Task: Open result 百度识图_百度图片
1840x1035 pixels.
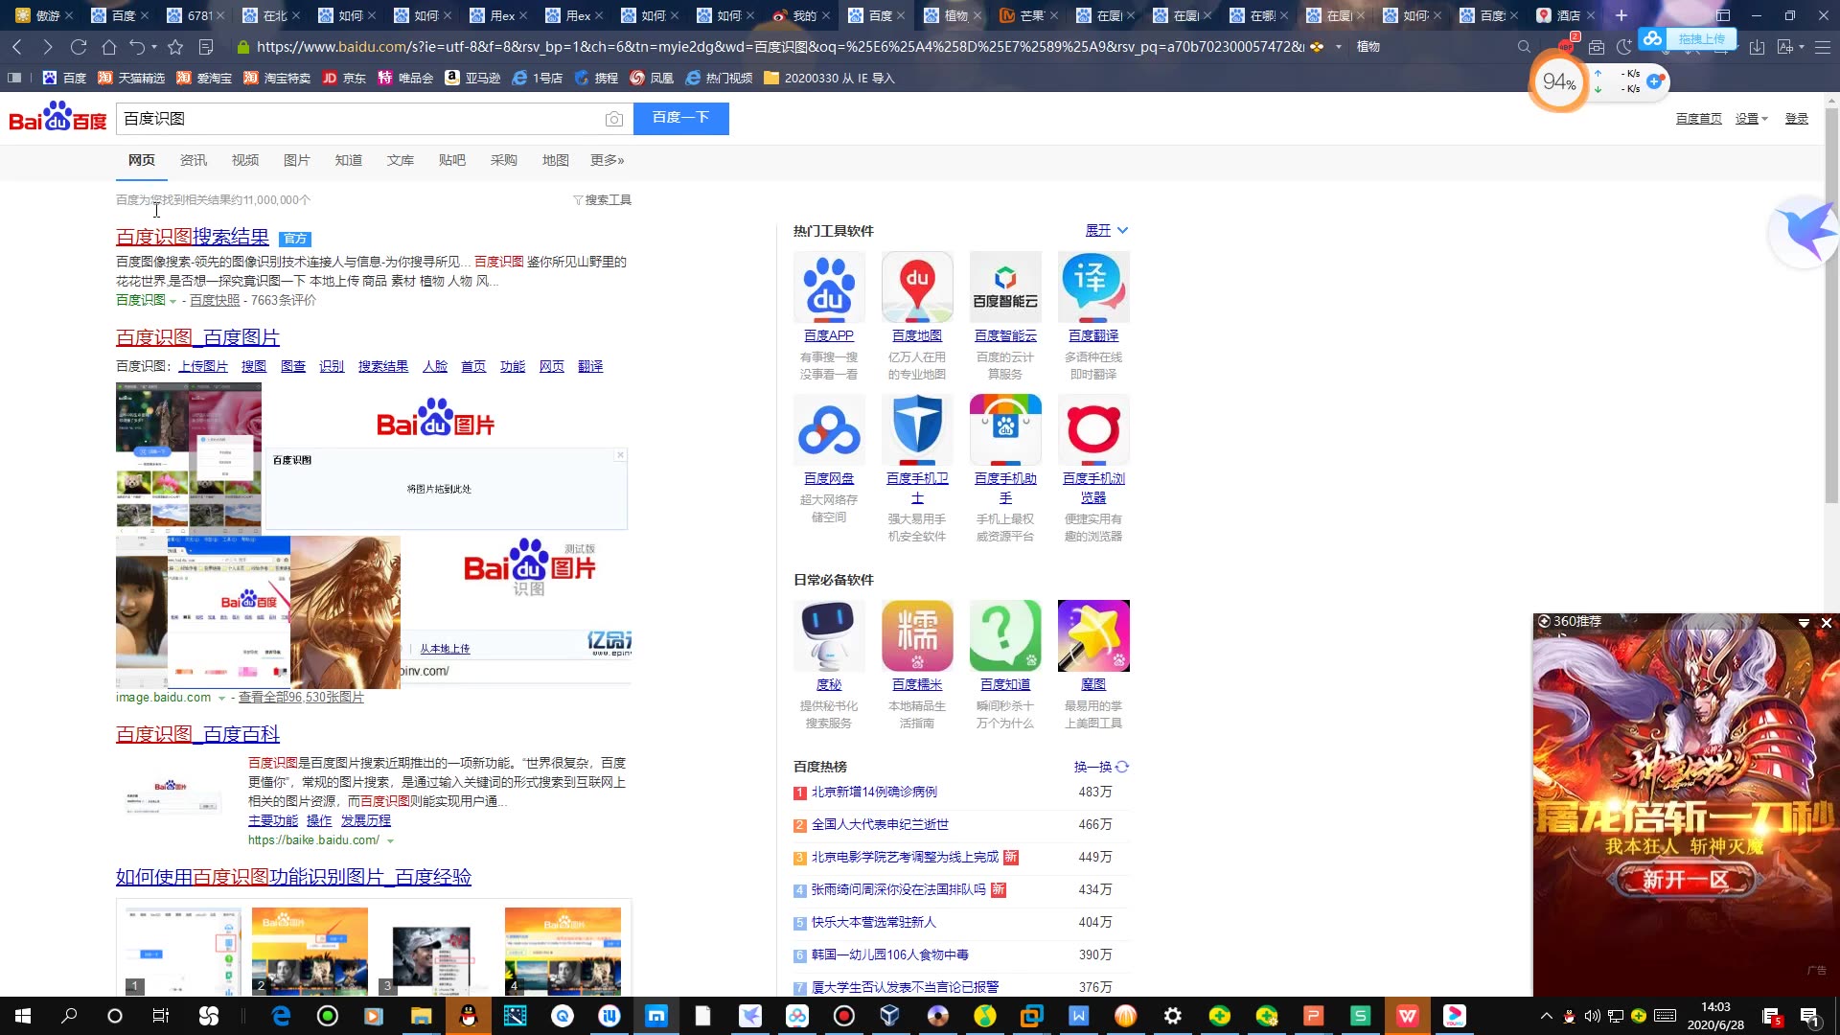Action: click(x=197, y=337)
